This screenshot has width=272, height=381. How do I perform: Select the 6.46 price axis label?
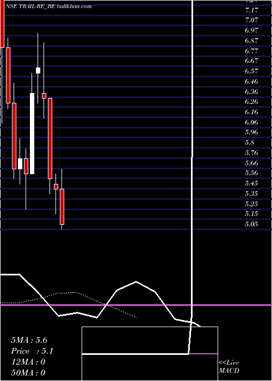pos(252,82)
